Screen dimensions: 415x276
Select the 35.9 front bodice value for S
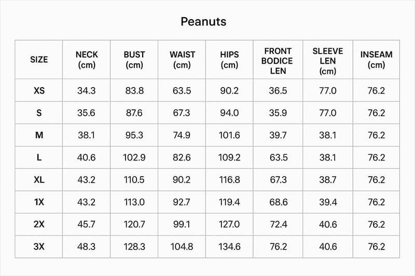pyautogui.click(x=278, y=113)
